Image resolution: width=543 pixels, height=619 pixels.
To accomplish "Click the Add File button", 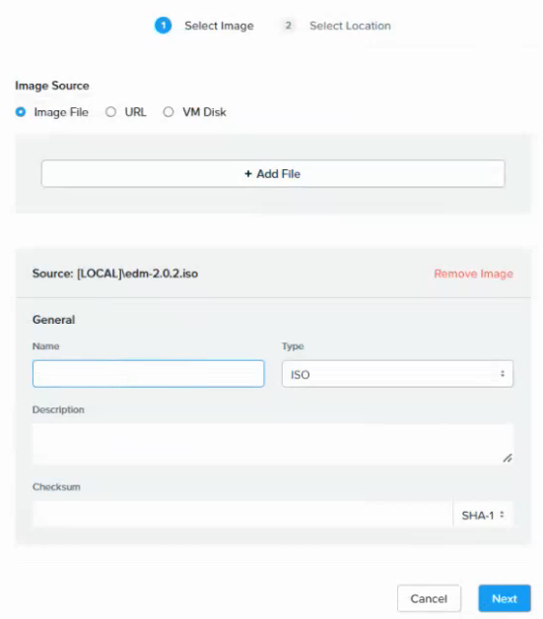I will point(273,174).
